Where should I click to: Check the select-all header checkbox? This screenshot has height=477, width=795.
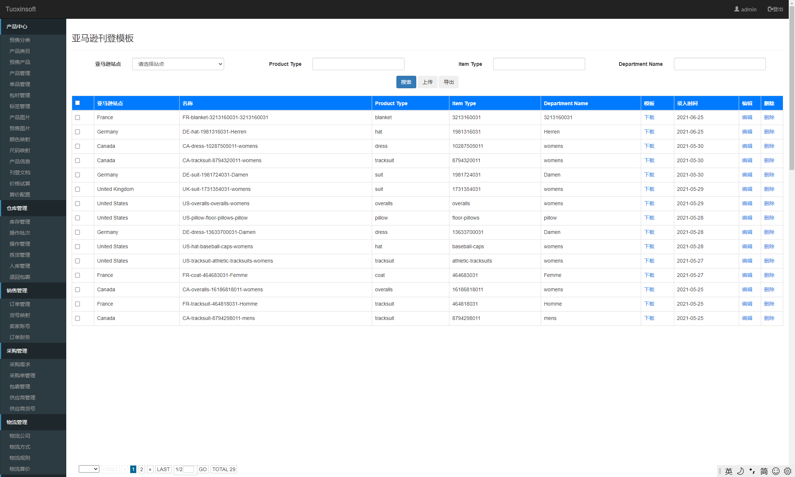tap(77, 103)
